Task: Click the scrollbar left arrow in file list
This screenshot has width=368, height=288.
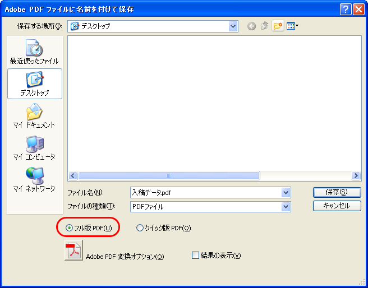Action: tap(73, 176)
